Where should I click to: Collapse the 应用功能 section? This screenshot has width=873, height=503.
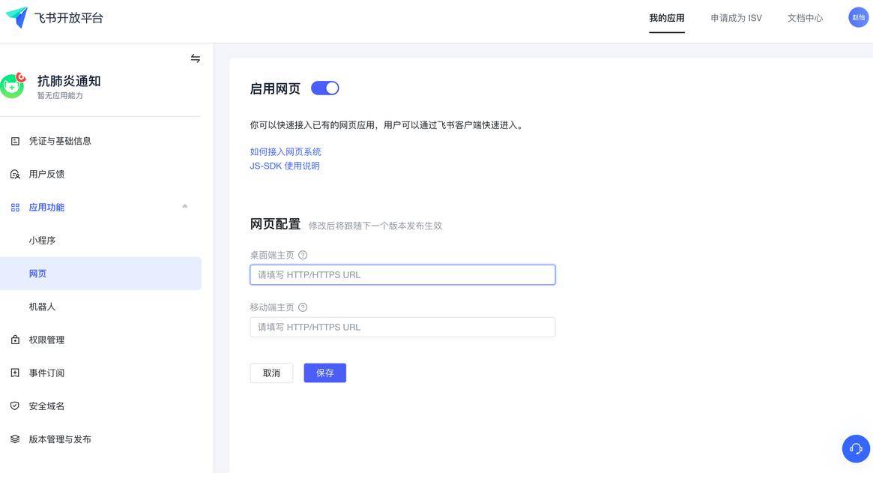(184, 207)
